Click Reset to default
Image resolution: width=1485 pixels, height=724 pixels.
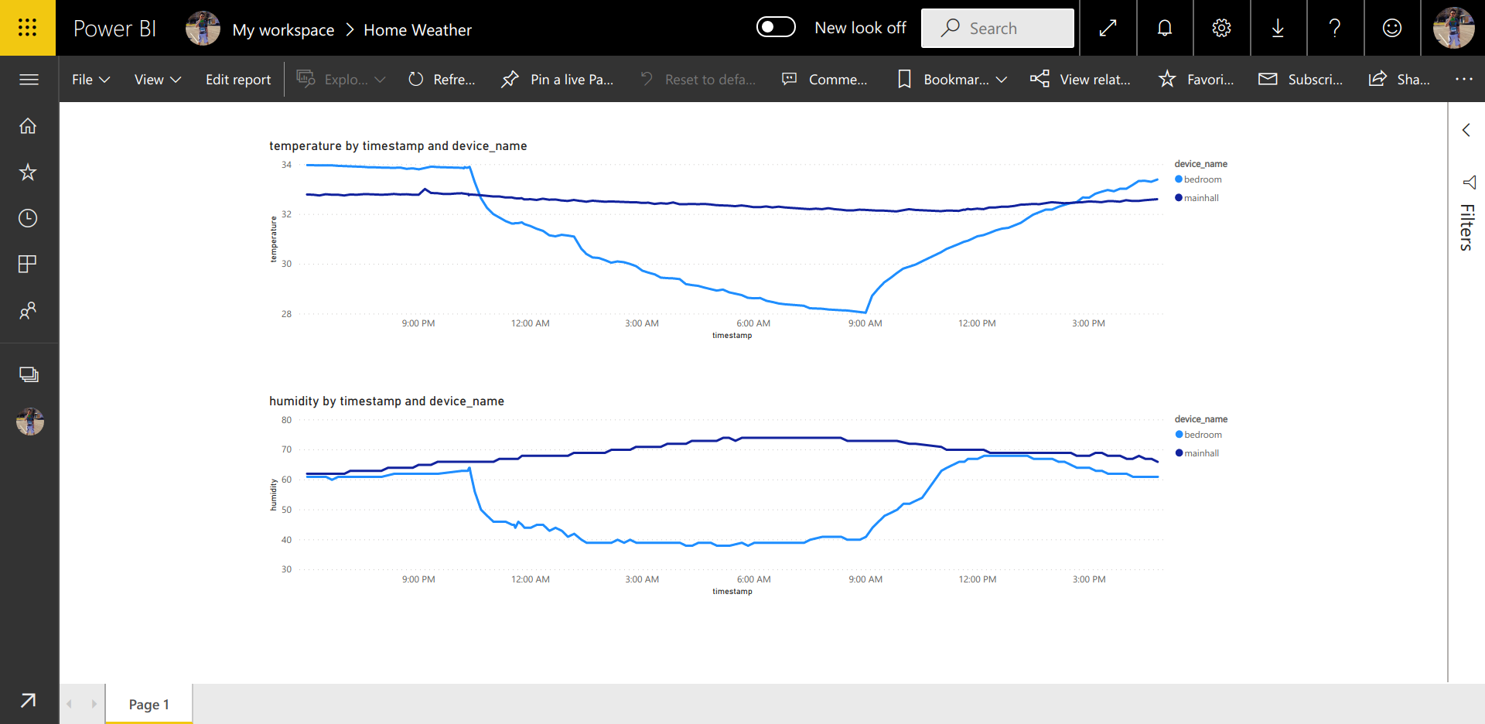point(698,79)
